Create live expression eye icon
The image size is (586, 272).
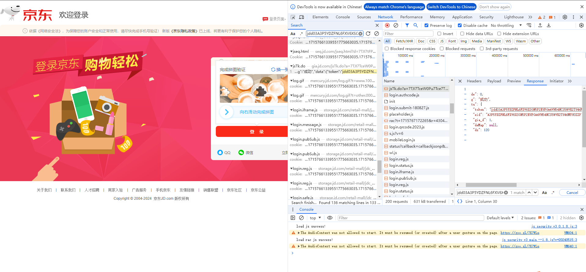pos(330,218)
